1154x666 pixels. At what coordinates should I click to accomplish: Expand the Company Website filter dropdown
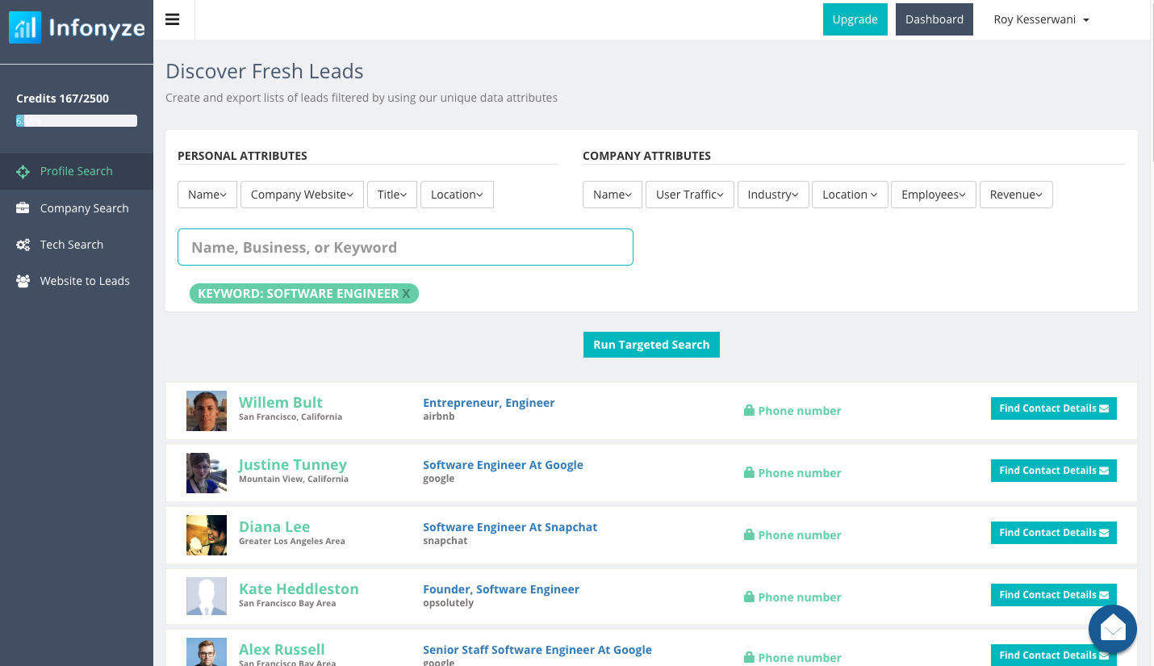[x=303, y=195]
